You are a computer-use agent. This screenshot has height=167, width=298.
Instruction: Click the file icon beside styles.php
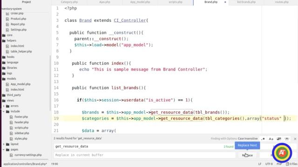click(11, 139)
